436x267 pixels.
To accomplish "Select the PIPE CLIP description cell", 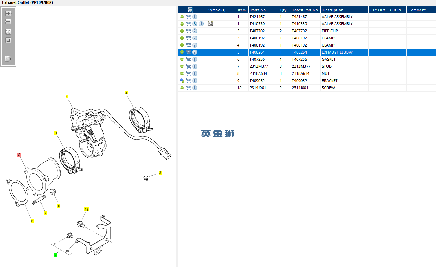I will pyautogui.click(x=344, y=31).
